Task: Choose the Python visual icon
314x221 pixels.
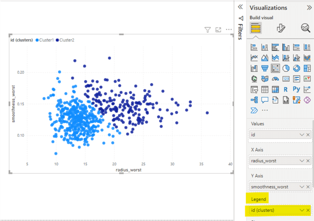Action: tap(296, 89)
